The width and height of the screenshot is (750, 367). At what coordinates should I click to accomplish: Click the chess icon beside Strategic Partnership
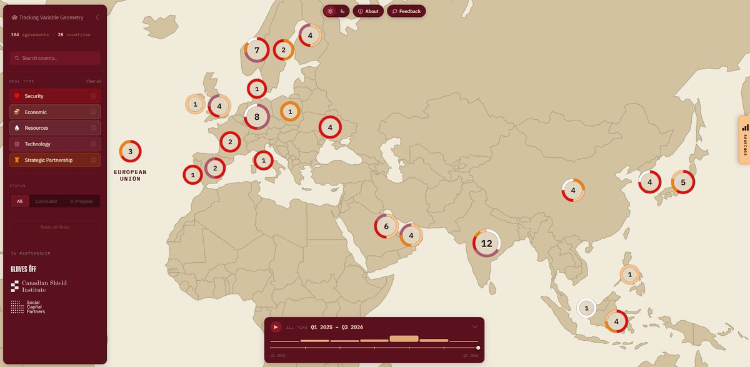click(17, 160)
